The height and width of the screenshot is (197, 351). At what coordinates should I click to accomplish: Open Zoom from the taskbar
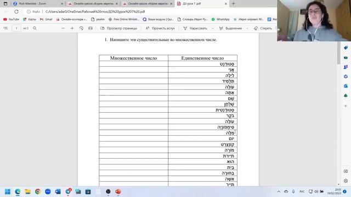48,192
